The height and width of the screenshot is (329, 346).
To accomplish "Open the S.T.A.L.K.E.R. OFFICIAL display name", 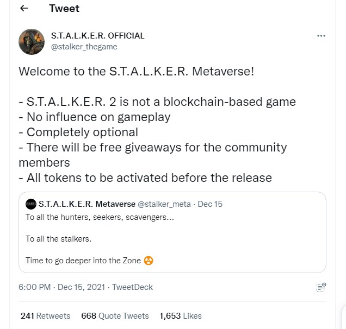I will (98, 36).
